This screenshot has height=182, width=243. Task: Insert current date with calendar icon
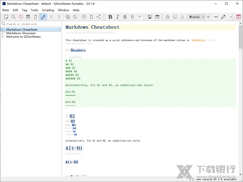157,17
